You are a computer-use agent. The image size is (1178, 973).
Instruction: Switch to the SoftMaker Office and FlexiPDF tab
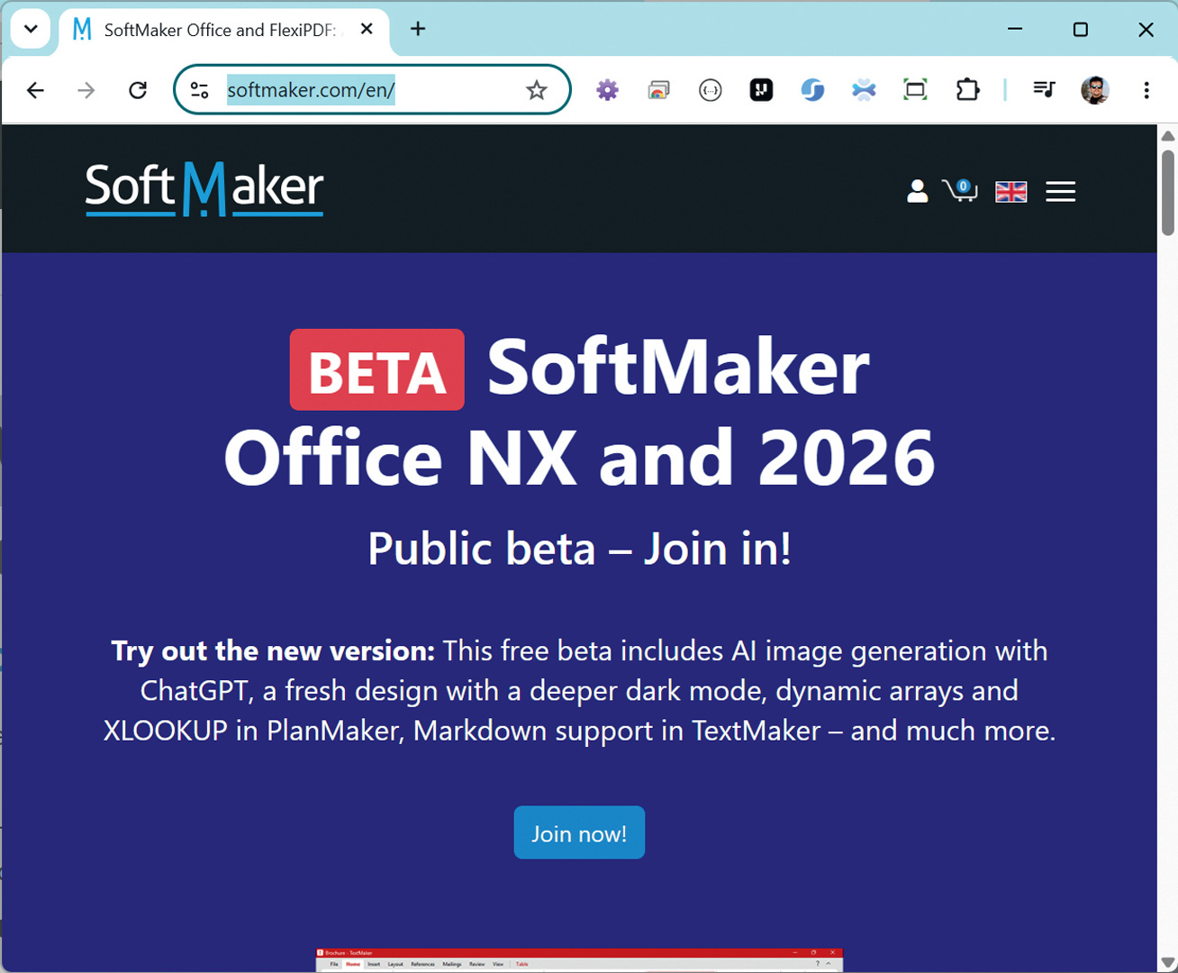pyautogui.click(x=225, y=30)
